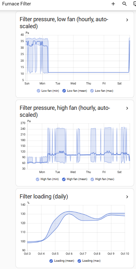Toggle Low fan (min) legend checkbox
The image size is (136, 269).
(x=39, y=91)
